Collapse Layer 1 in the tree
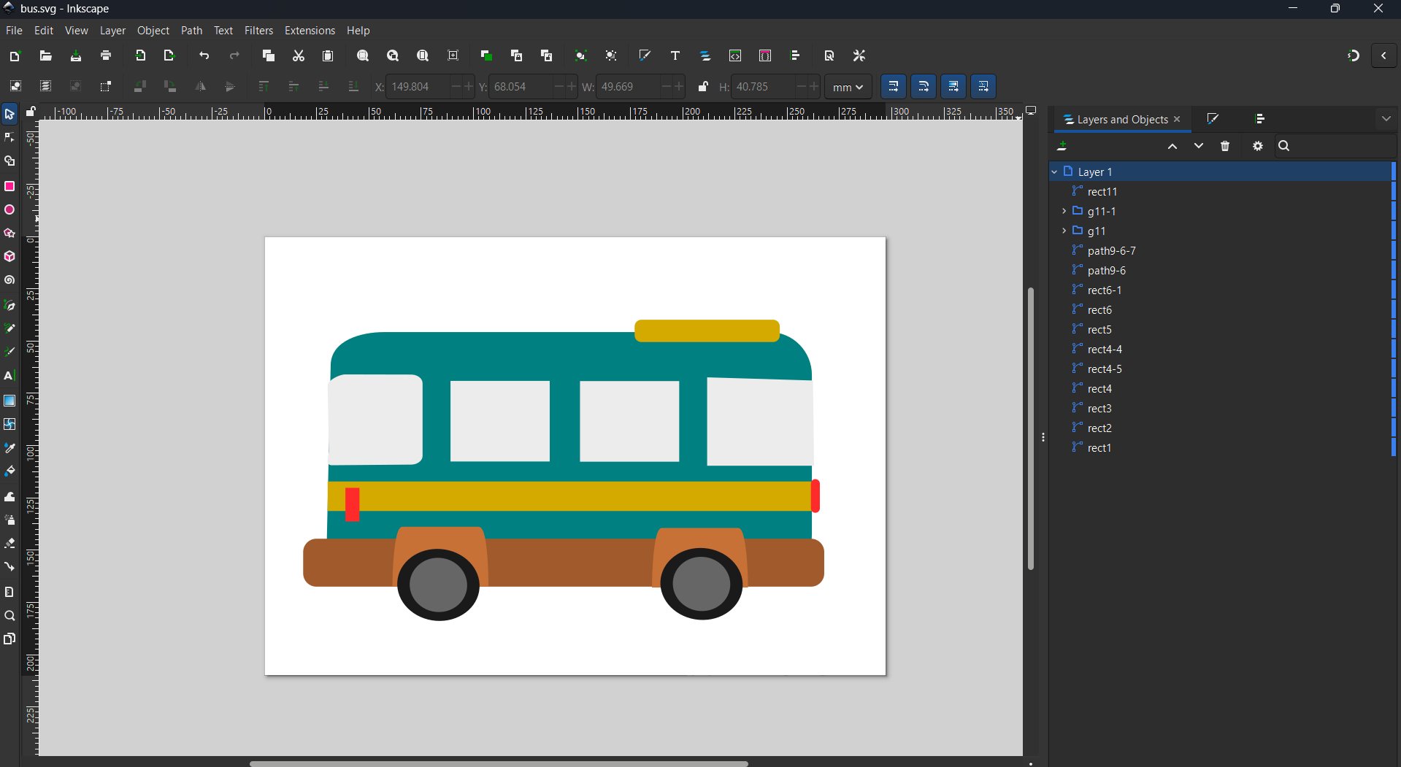1401x767 pixels. pyautogui.click(x=1055, y=171)
